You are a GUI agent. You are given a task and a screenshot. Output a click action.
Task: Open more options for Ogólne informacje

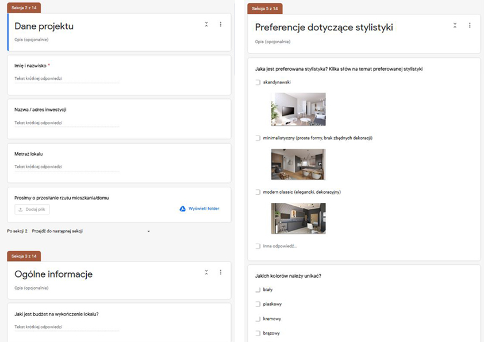221,272
